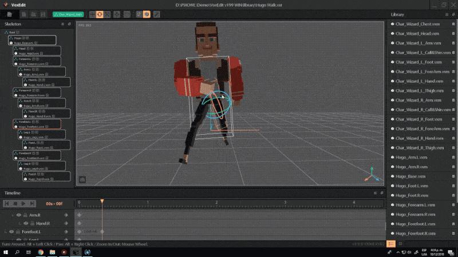Click the axis orientation gizmo in viewport

(x=372, y=174)
